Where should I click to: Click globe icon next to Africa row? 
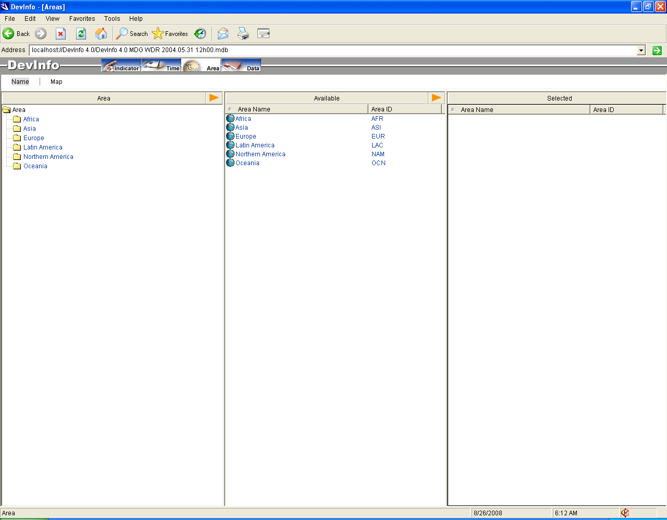tap(230, 118)
